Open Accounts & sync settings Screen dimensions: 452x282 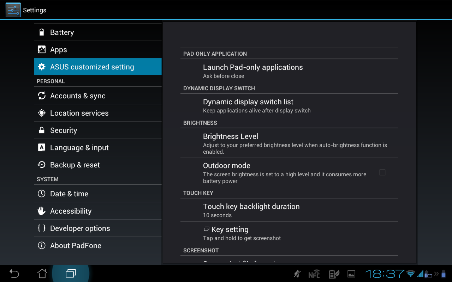(98, 96)
